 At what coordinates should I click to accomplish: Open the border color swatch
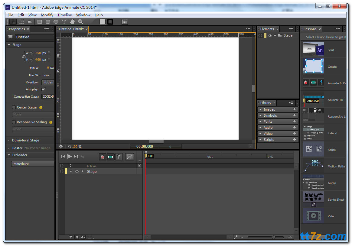click(x=110, y=22)
